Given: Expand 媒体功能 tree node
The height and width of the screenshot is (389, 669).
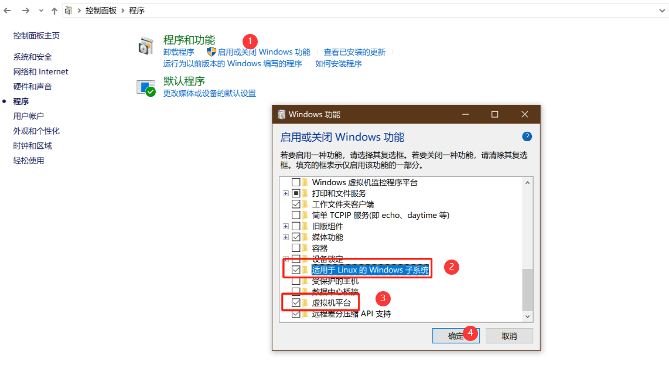Looking at the screenshot, I should [286, 237].
